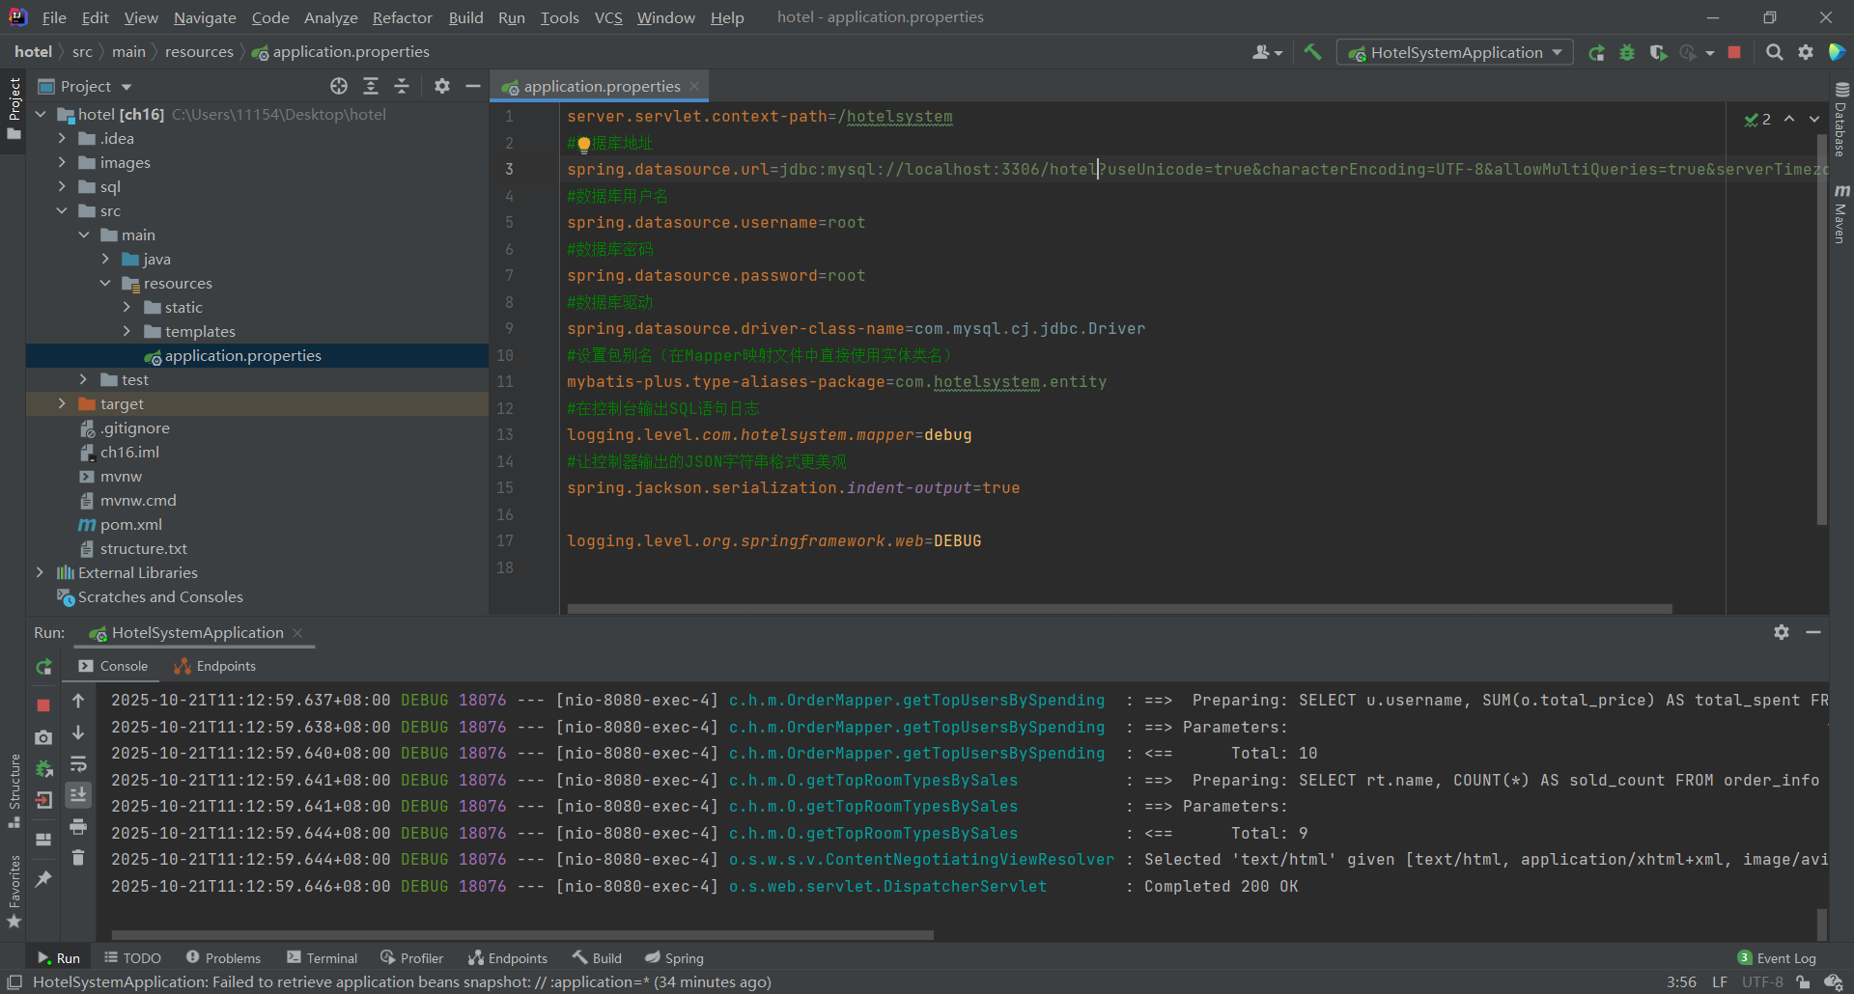The height and width of the screenshot is (994, 1854).
Task: Toggle read-only lock in status bar
Action: [1803, 982]
